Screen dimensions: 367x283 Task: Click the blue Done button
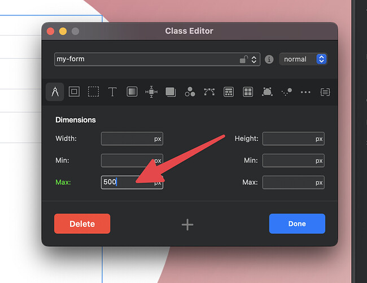point(297,224)
